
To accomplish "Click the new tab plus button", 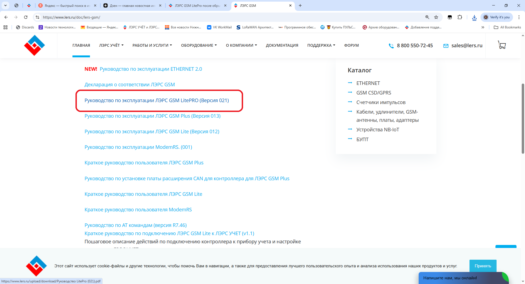I will [300, 5].
